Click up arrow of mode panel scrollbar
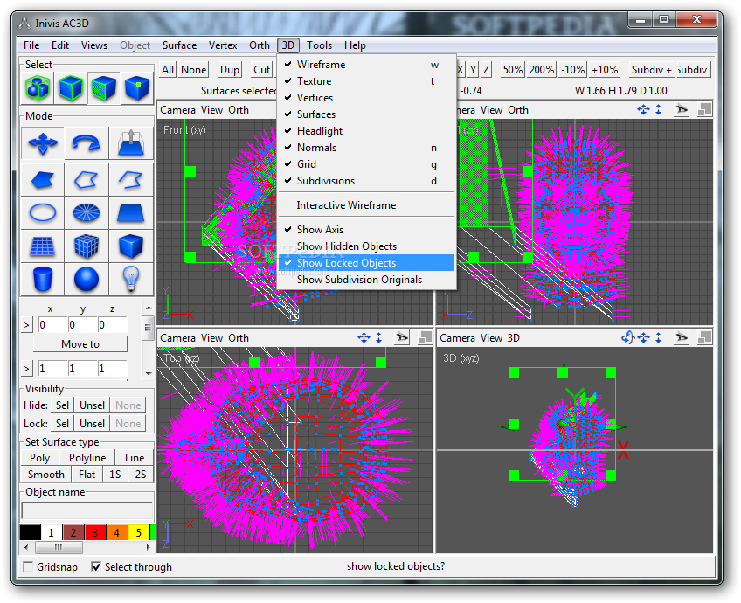741x603 pixels. [149, 308]
